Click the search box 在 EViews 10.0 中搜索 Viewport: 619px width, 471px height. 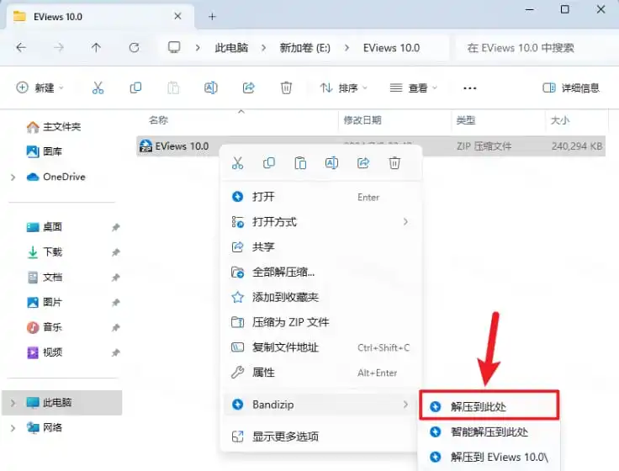(535, 48)
